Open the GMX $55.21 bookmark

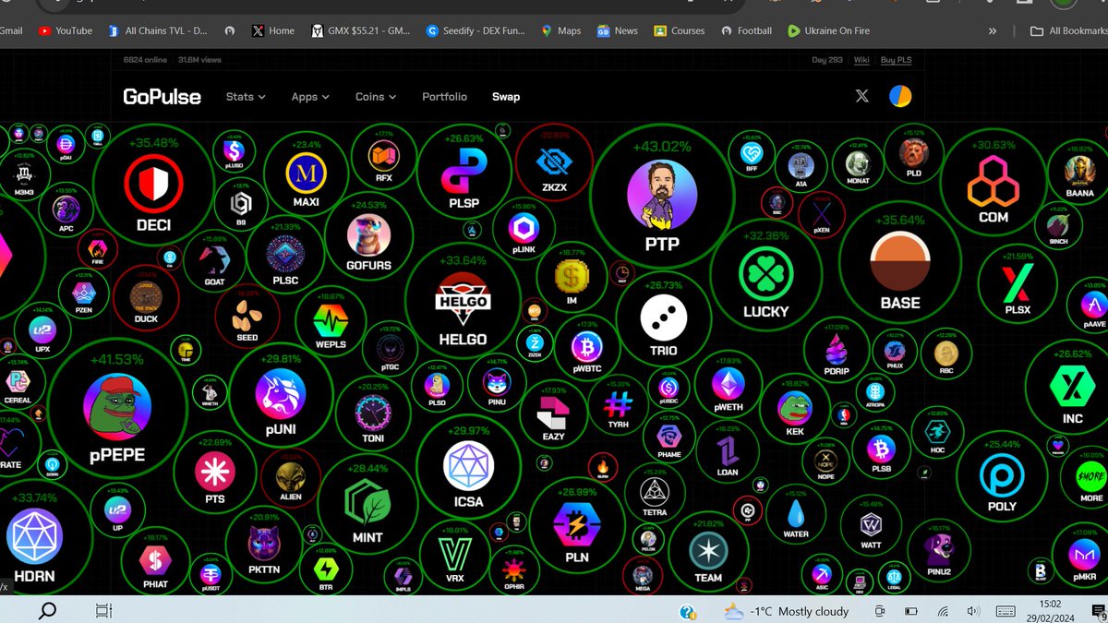pyautogui.click(x=361, y=30)
